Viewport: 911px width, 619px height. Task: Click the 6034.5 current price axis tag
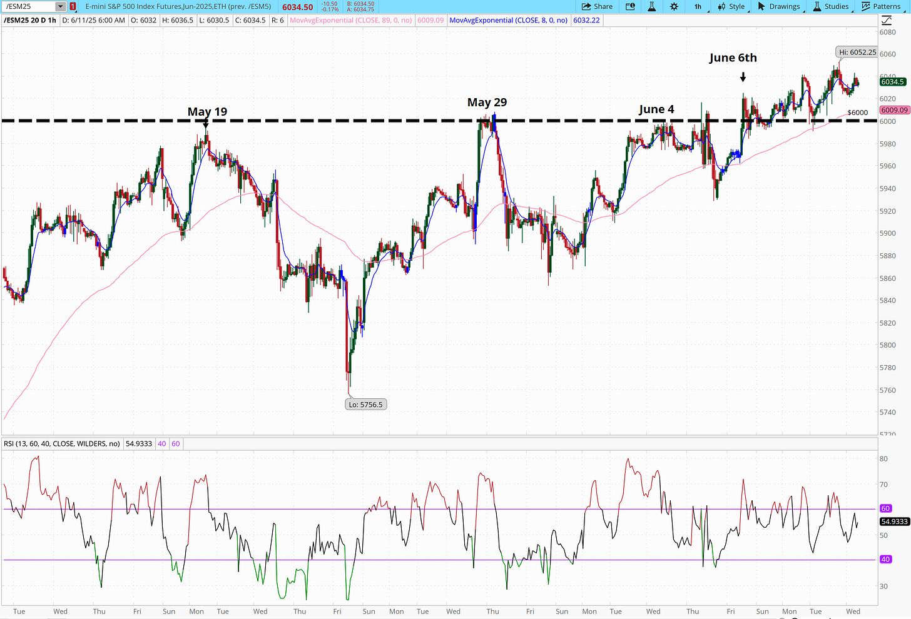coord(892,82)
